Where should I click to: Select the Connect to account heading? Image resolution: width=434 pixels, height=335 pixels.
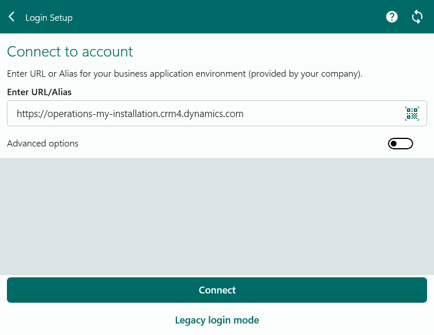70,52
